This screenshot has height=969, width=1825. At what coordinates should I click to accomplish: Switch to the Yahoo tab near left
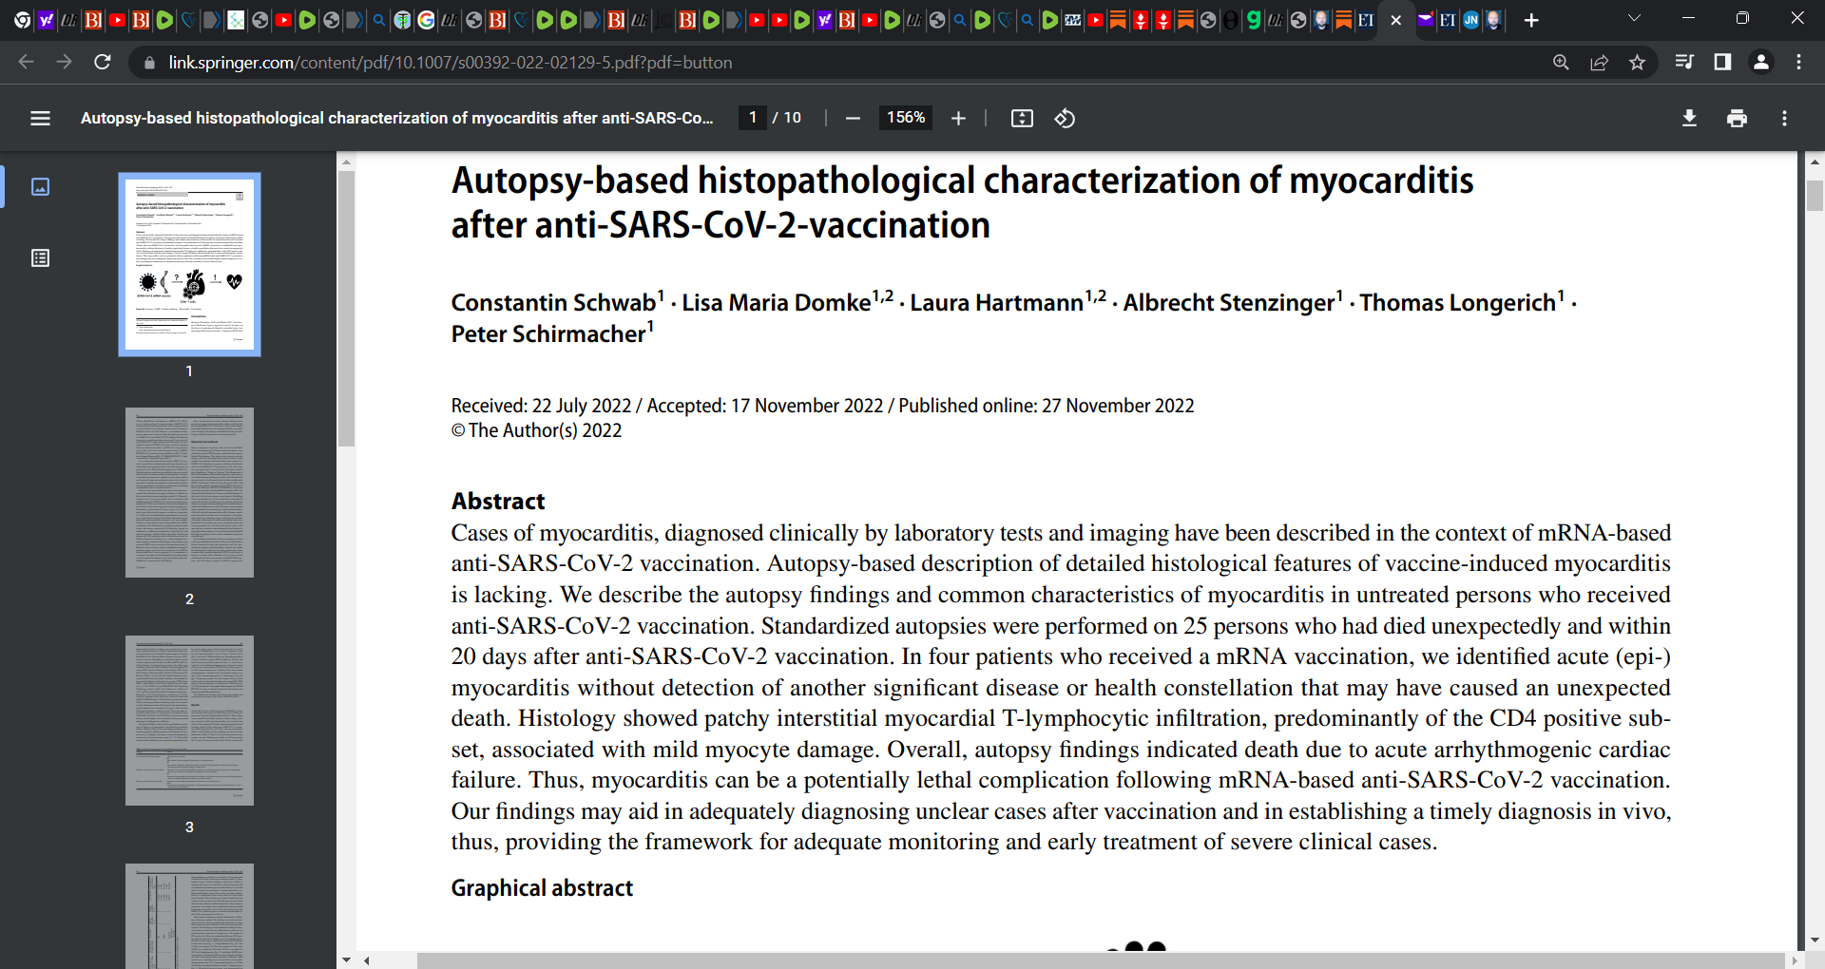pos(46,20)
